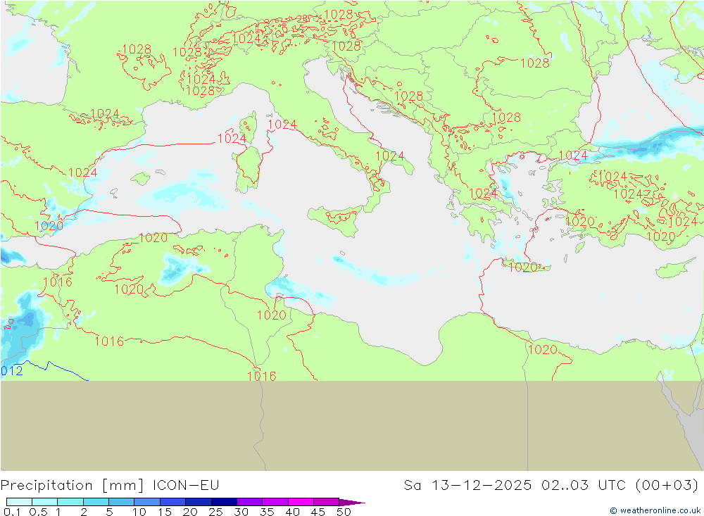This screenshot has height=516, width=704.
Task: Click the legend value '25'
Action: [x=216, y=512]
